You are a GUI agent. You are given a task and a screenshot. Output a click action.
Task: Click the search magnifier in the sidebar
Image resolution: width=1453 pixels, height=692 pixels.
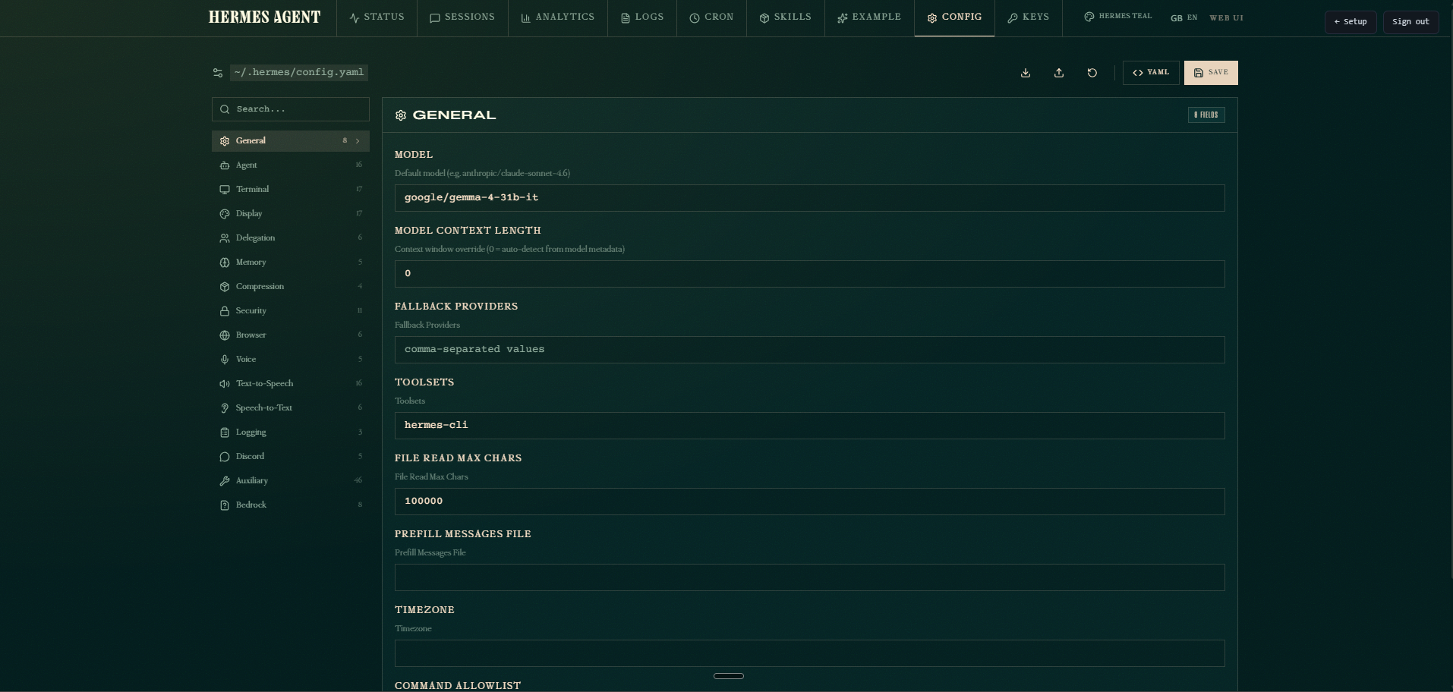click(225, 109)
